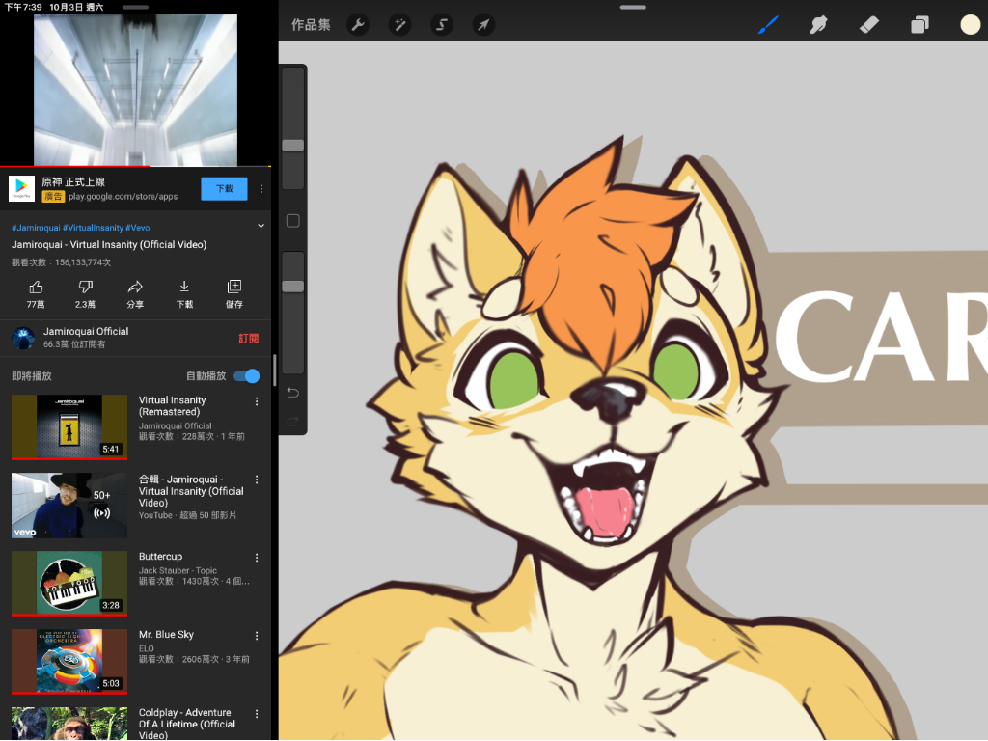Viewport: 988px width, 741px height.
Task: Tap the Google Play ad logo
Action: [x=21, y=188]
